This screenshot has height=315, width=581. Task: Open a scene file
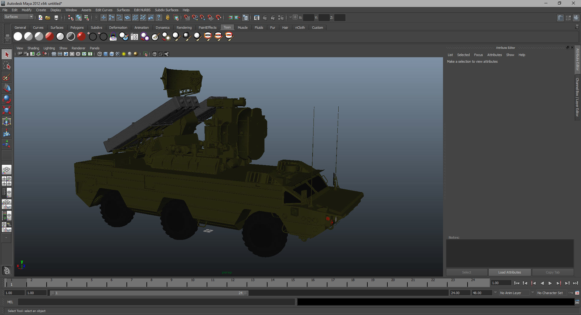(48, 18)
